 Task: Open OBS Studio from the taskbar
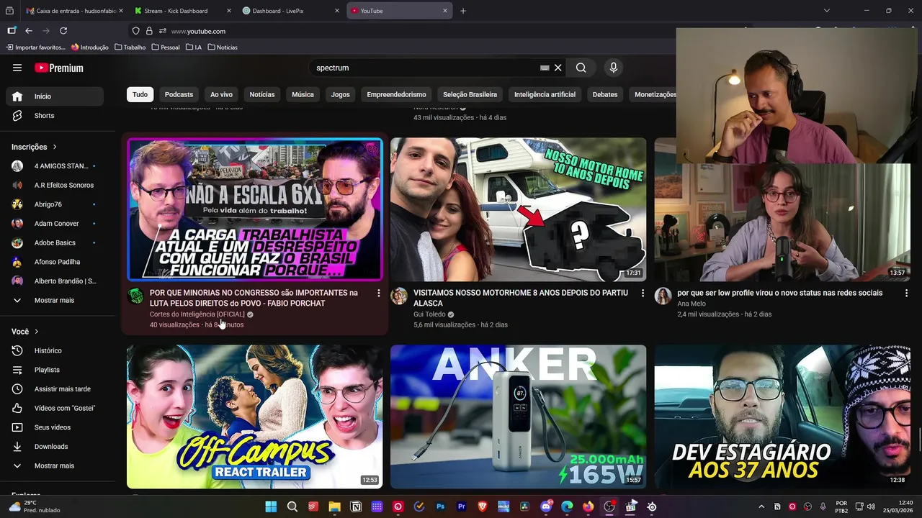point(609,506)
